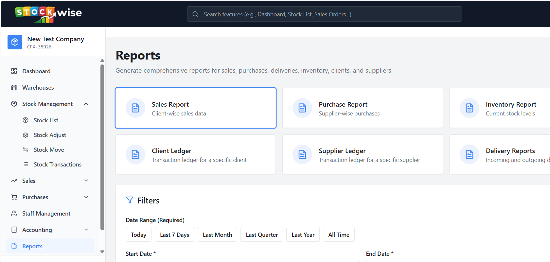Click the Stock Transactions list icon
Viewport: 550px width, 262px height.
tap(26, 164)
